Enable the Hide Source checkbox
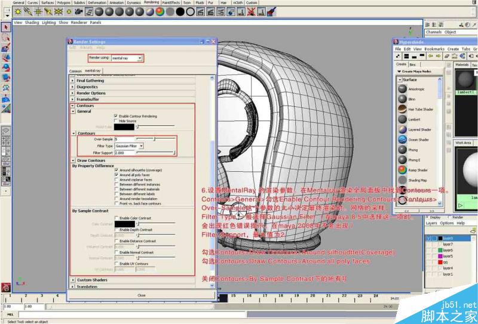This screenshot has height=324, width=478. click(x=116, y=121)
